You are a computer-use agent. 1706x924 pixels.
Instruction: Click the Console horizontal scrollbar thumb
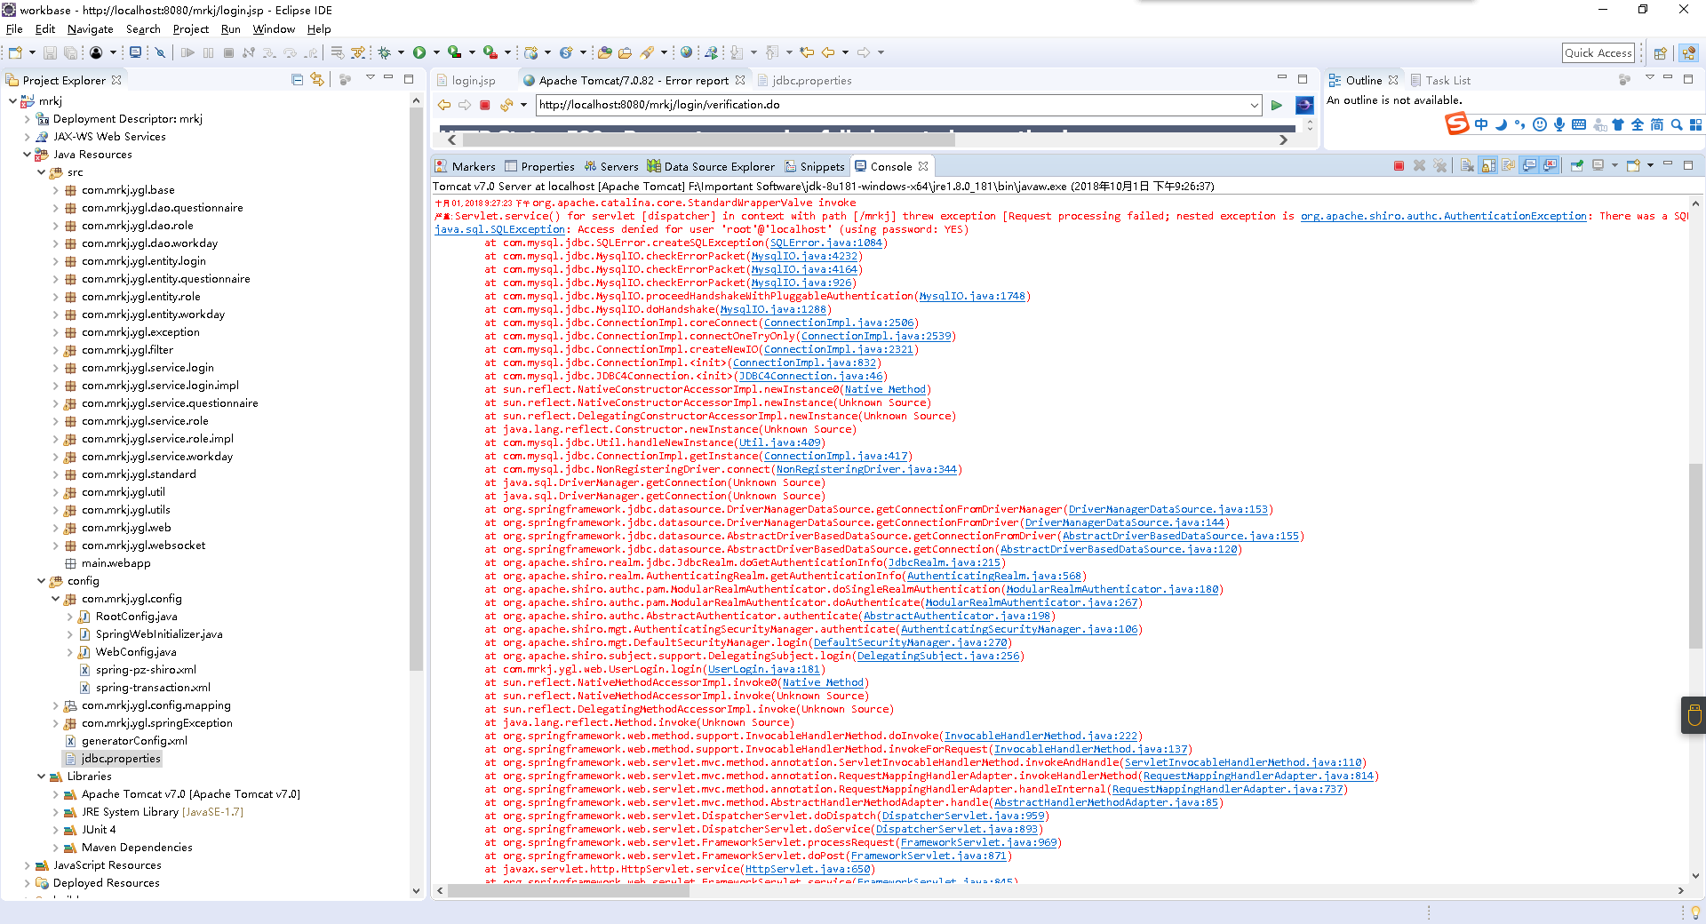coord(569,890)
